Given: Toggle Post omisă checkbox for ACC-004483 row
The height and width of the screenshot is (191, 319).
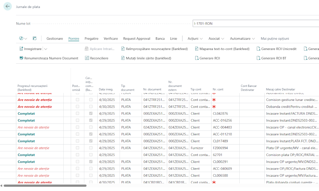Looking at the screenshot, I should click(x=78, y=127).
